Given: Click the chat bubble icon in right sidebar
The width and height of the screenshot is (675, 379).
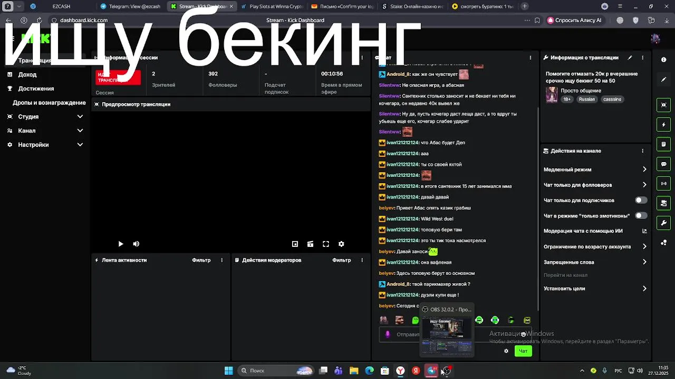Looking at the screenshot, I should [x=663, y=164].
